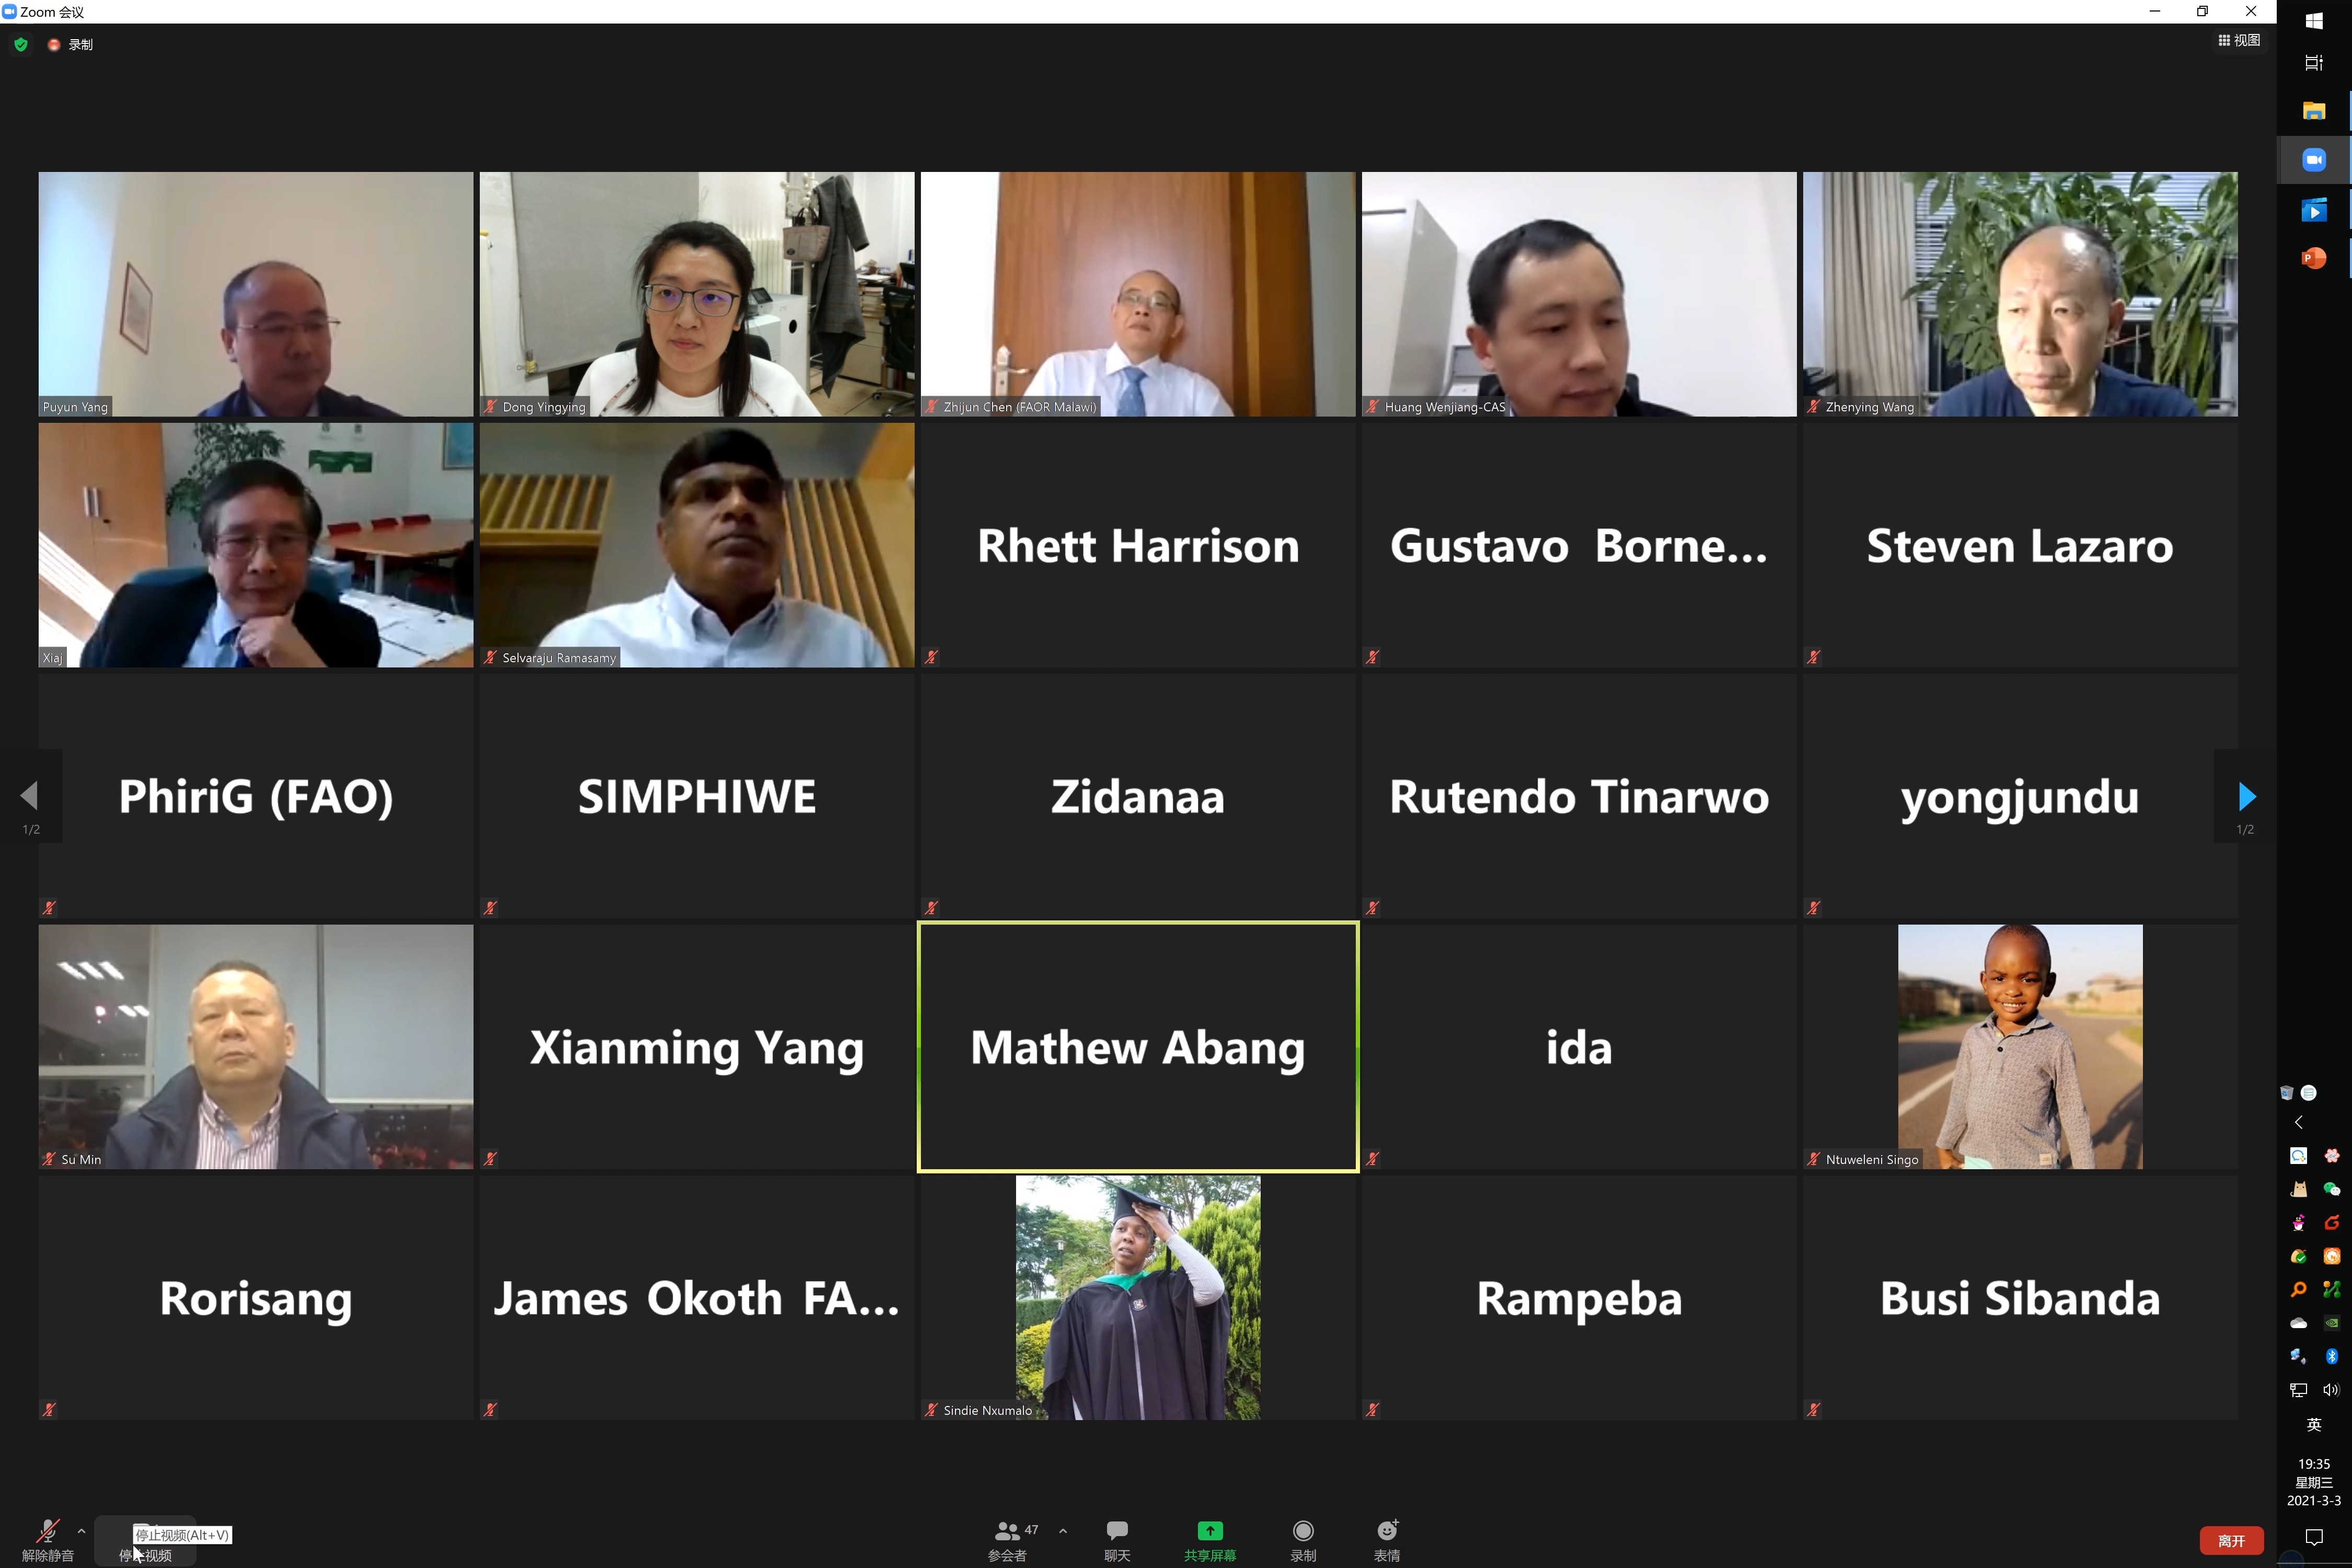The image size is (2352, 1568).
Task: Open File Explorer from the taskbar
Action: tap(2314, 111)
